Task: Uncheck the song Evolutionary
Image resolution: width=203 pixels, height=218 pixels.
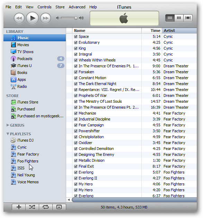Action: click(76, 42)
